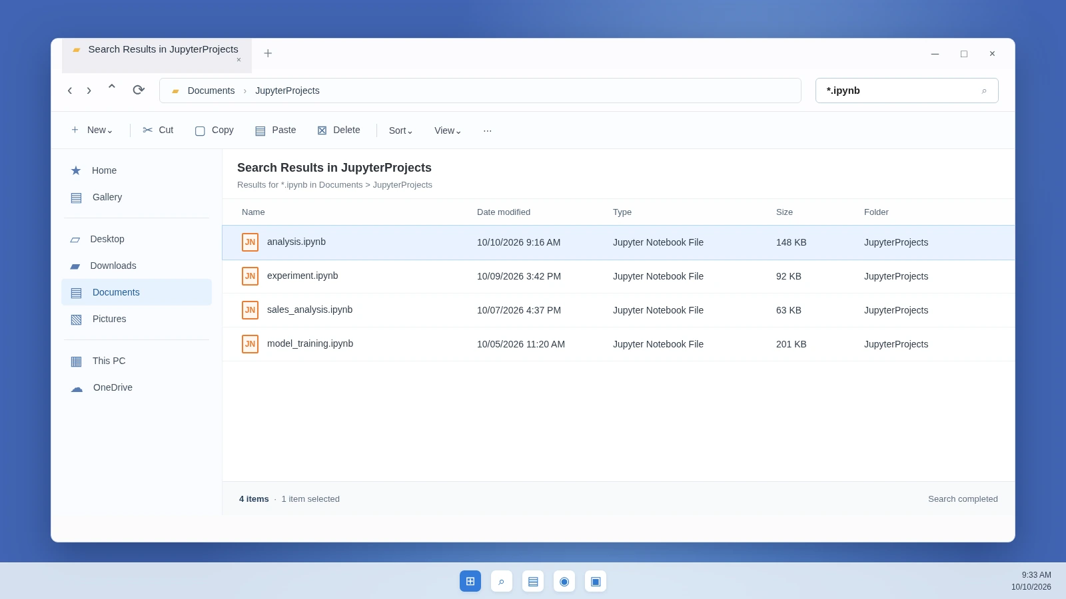Select the model_training.ipynb file name
This screenshot has height=599, width=1066.
tap(310, 343)
